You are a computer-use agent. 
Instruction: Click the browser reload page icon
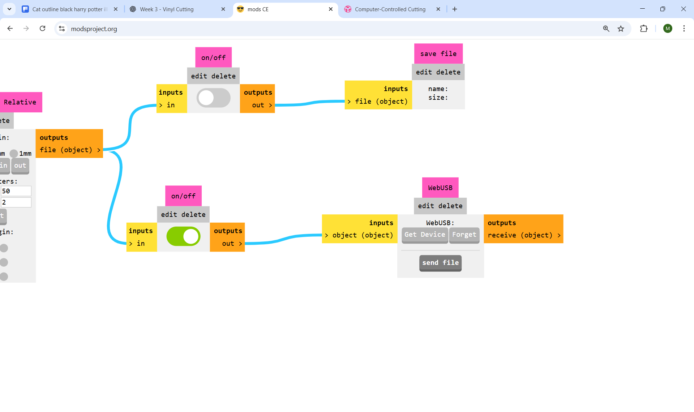[x=42, y=29]
